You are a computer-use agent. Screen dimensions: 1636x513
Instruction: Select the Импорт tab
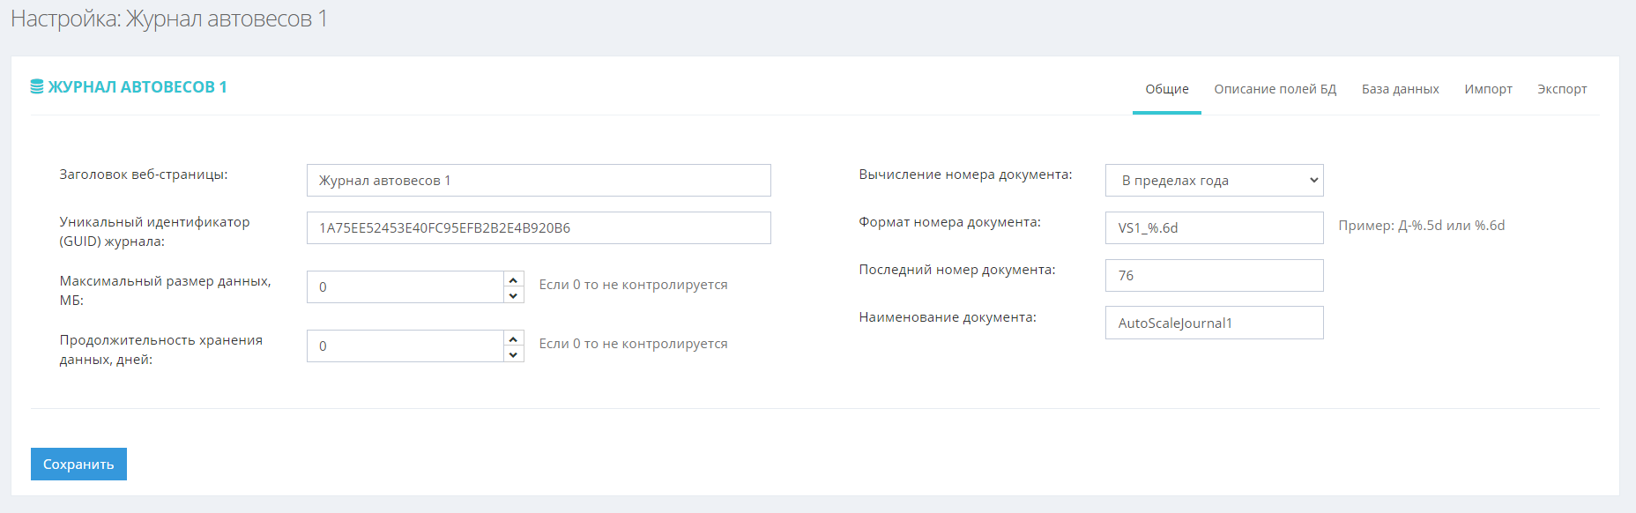point(1488,89)
